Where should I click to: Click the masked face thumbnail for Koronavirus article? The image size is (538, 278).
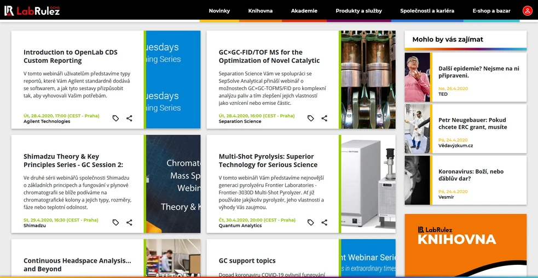coord(417,180)
